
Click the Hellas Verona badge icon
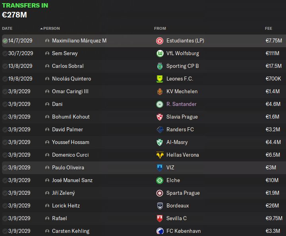coord(160,155)
